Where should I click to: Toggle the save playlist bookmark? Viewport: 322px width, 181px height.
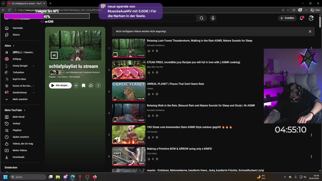coord(84,85)
